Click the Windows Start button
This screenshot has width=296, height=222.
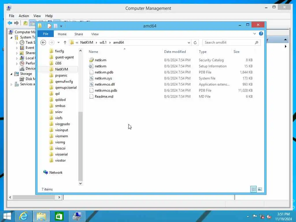point(7,216)
